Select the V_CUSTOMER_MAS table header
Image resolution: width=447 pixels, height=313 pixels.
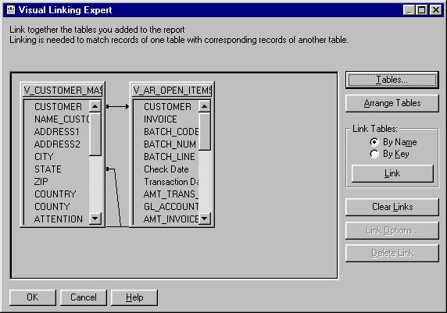[x=63, y=91]
